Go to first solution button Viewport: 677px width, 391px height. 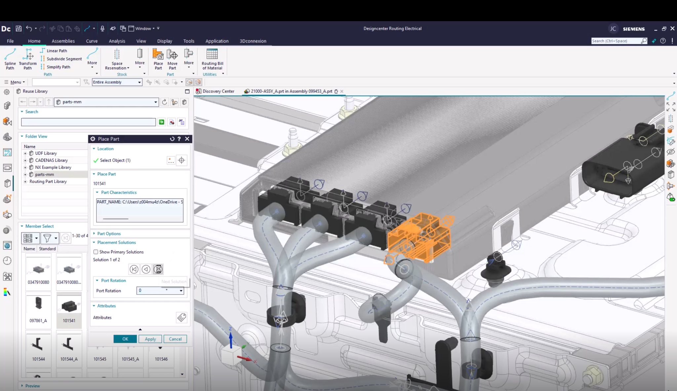[134, 269]
